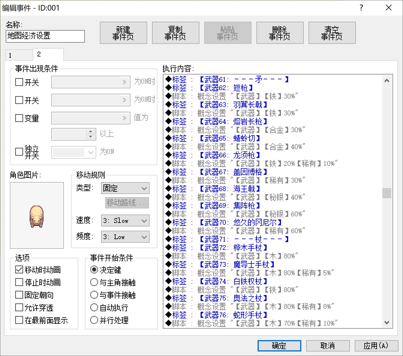Confirm with the 确定 button
This screenshot has width=403, height=356.
pyautogui.click(x=279, y=346)
